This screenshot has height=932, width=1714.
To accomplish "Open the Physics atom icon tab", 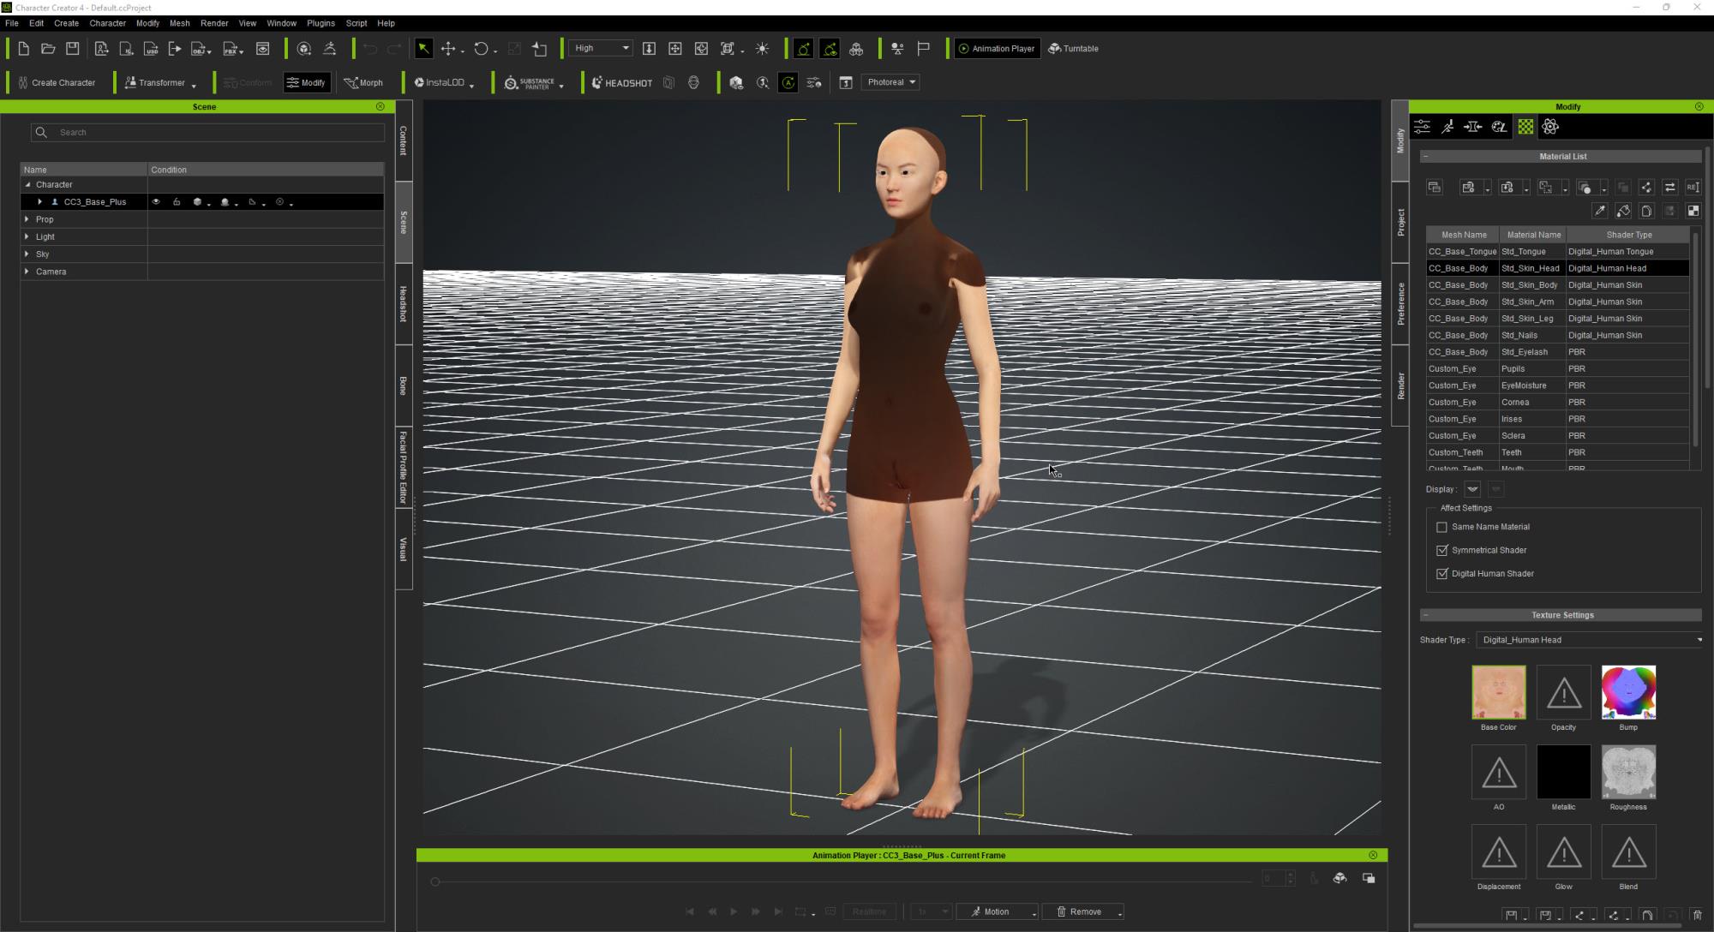I will tap(1550, 127).
